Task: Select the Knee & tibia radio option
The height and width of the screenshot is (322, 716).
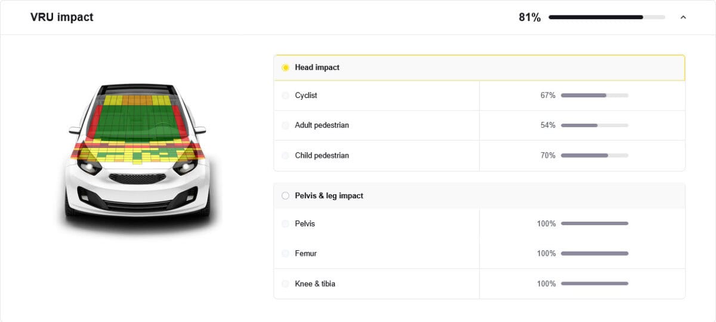Action: (x=285, y=284)
